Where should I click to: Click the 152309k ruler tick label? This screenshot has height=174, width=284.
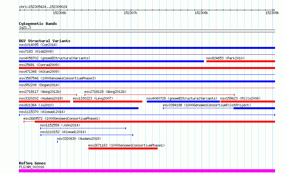point(272,13)
